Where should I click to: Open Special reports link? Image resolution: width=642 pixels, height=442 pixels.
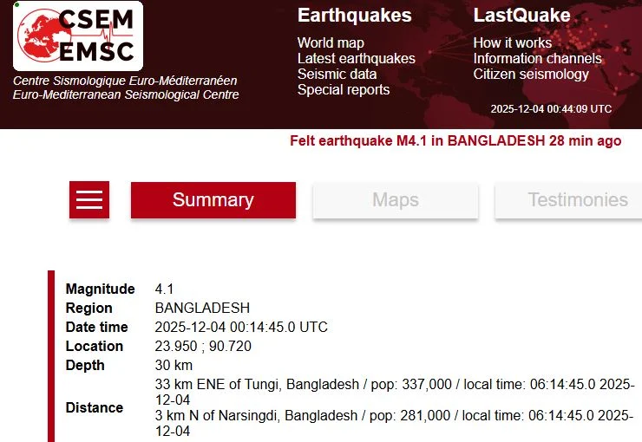point(343,89)
